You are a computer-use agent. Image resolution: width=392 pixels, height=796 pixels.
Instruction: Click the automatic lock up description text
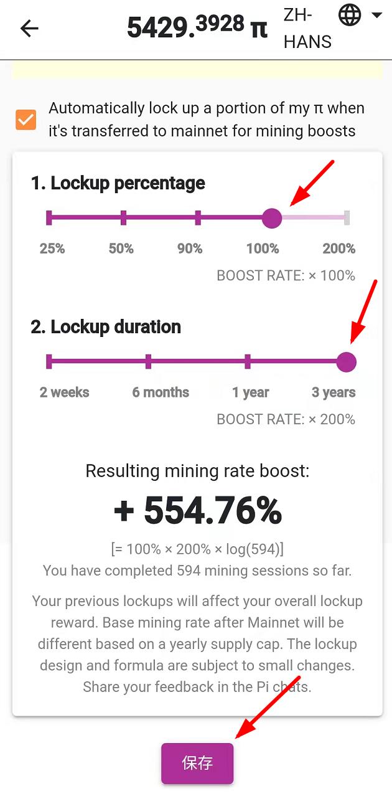207,120
